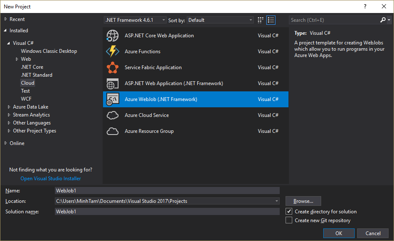Open the Sort by Default dropdown
Viewport: 394px width, 241px height.
point(220,20)
